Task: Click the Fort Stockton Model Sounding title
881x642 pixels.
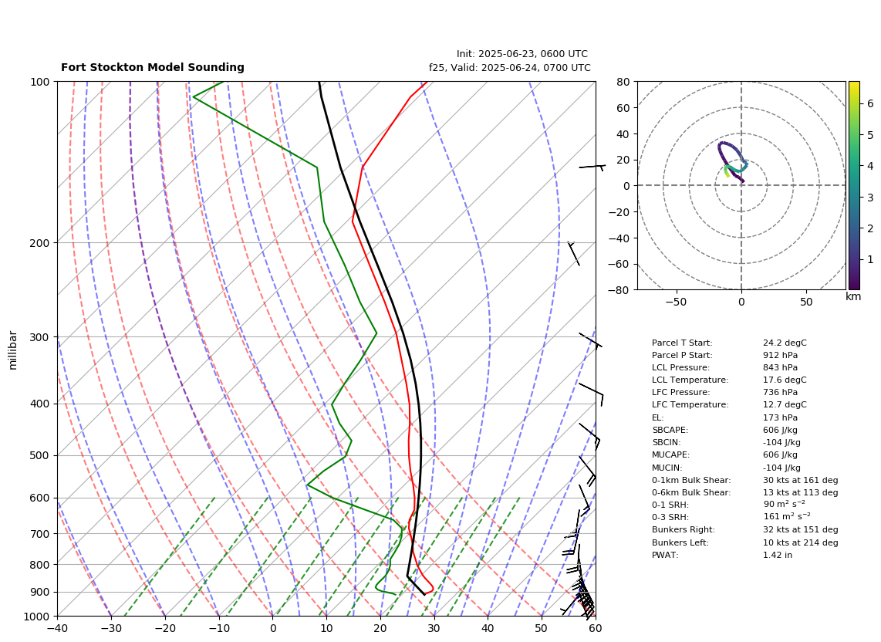Action: tap(152, 67)
